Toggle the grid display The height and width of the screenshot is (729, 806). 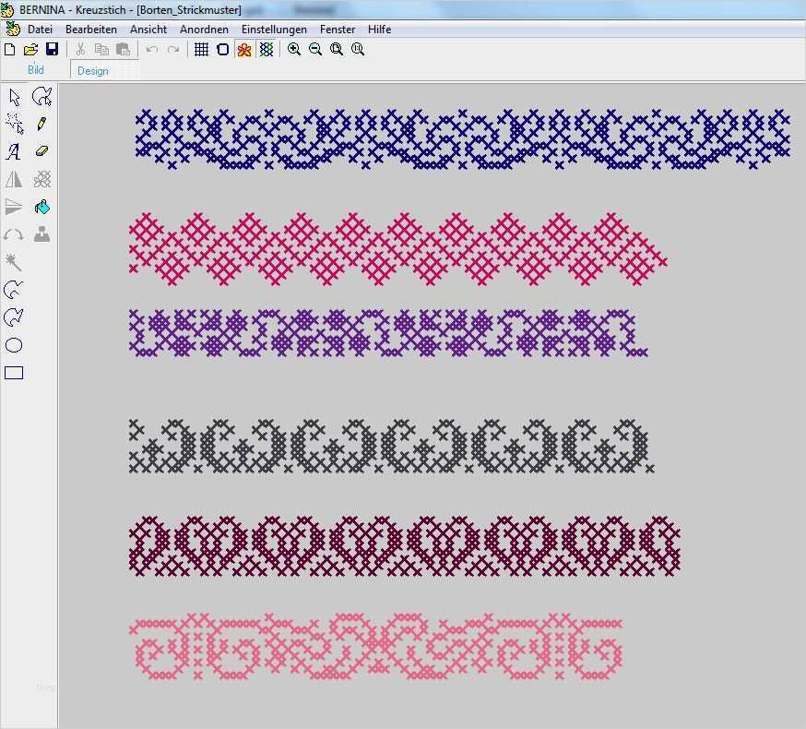pos(201,49)
